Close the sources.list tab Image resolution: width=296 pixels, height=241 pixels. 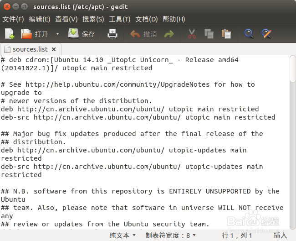(x=54, y=49)
